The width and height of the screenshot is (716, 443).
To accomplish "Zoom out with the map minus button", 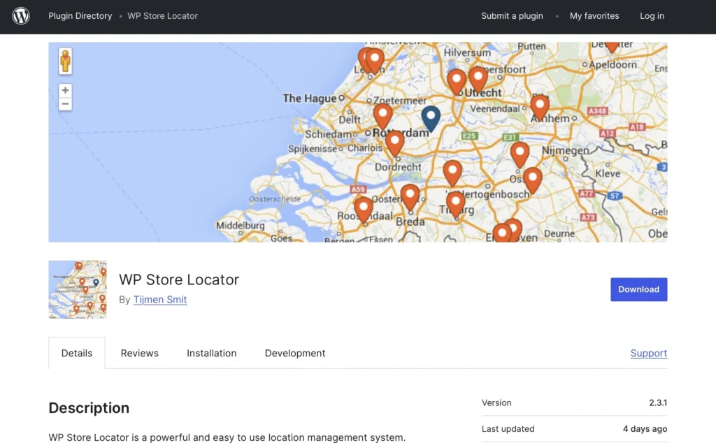I will click(x=65, y=104).
